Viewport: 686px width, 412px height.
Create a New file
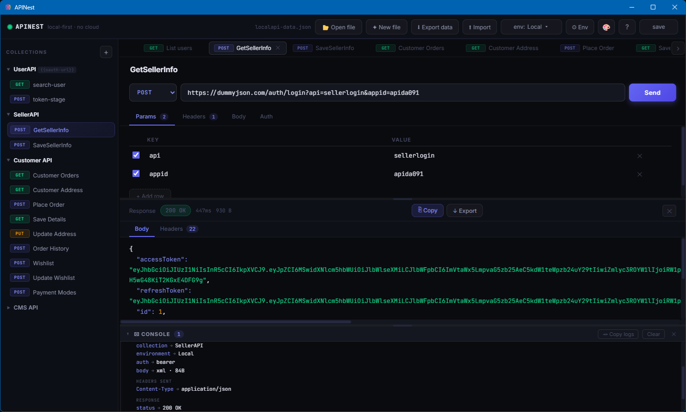(386, 27)
